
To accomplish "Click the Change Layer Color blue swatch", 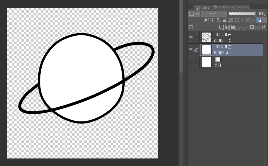I will 259,20.
